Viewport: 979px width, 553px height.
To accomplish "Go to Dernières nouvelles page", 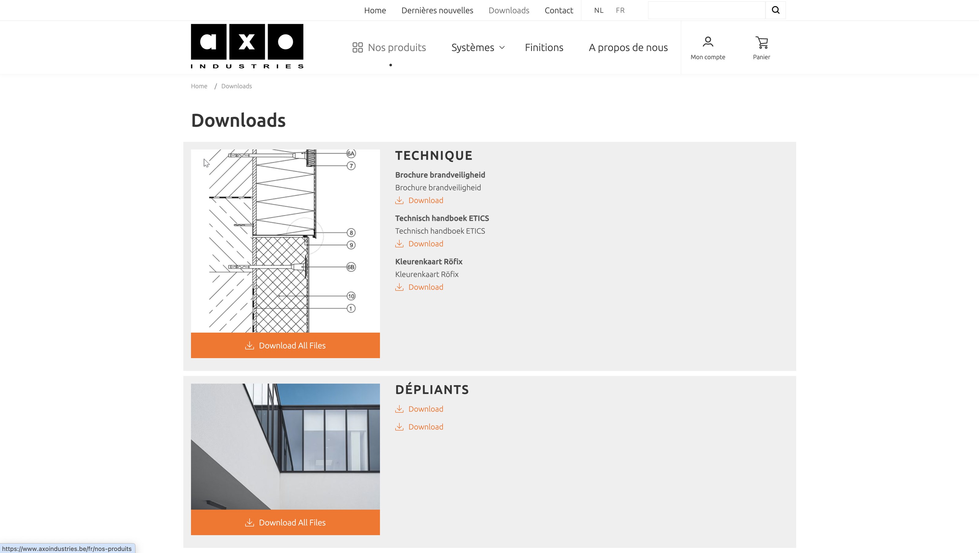I will (437, 10).
